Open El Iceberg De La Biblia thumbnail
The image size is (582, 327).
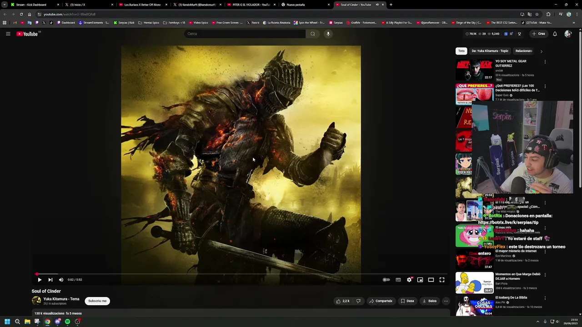[x=474, y=306]
